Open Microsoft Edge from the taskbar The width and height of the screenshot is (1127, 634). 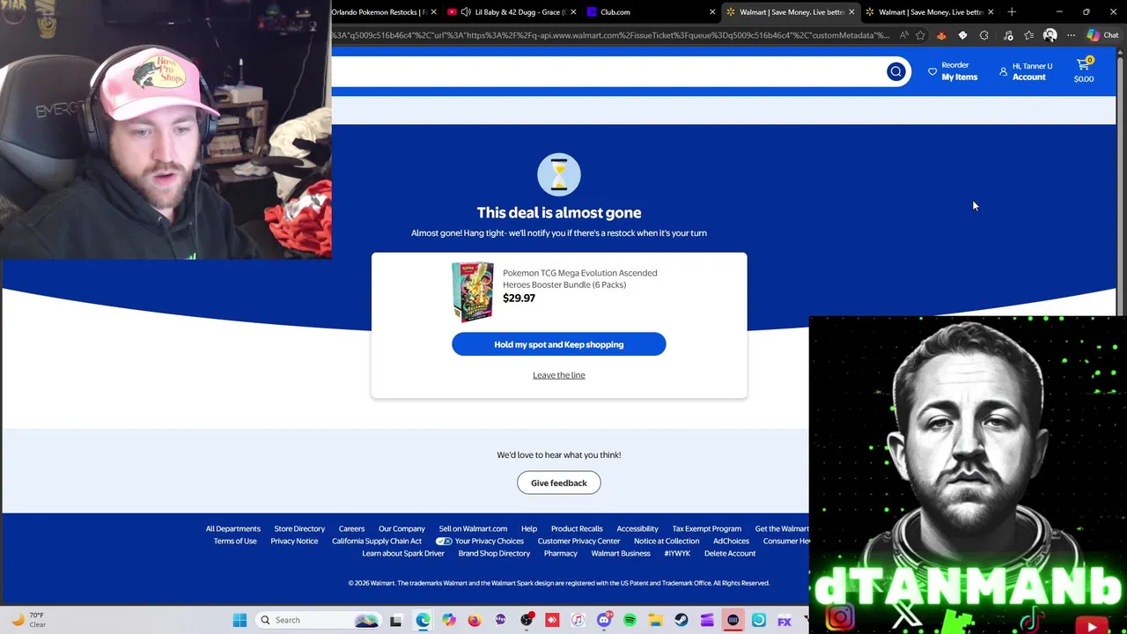[x=423, y=620]
